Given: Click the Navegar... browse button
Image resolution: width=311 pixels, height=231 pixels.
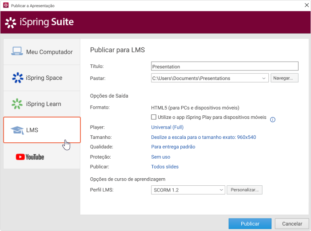Looking at the screenshot, I should pyautogui.click(x=284, y=78).
